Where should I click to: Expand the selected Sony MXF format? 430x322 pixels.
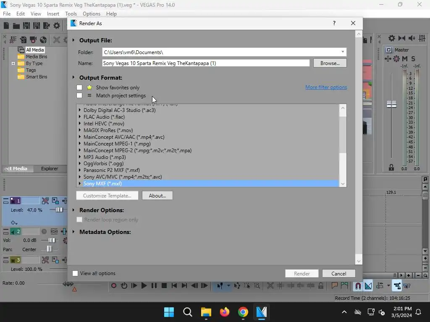[x=79, y=184]
